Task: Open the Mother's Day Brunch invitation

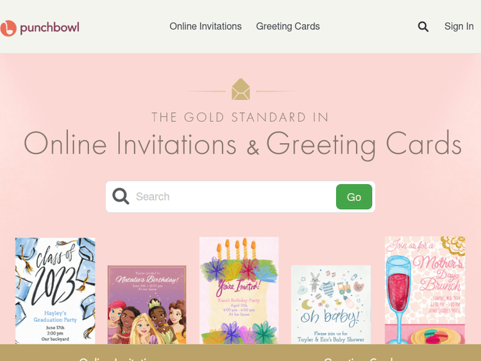Action: pos(425,290)
